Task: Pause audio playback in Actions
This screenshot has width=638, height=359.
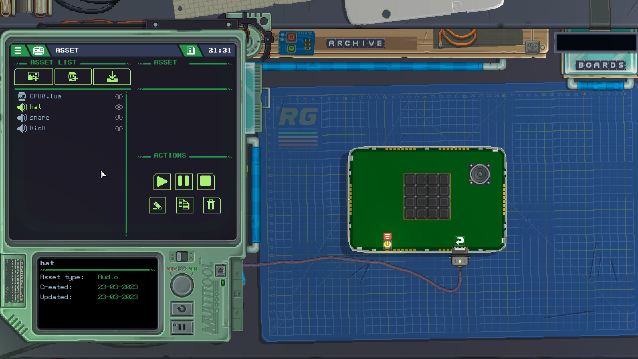Action: coord(184,182)
